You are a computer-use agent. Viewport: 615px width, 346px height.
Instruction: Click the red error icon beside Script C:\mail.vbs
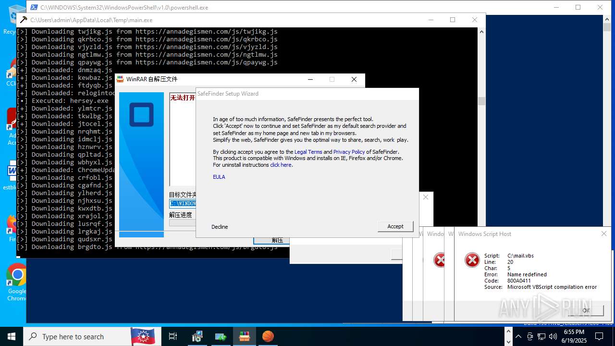coord(472,260)
